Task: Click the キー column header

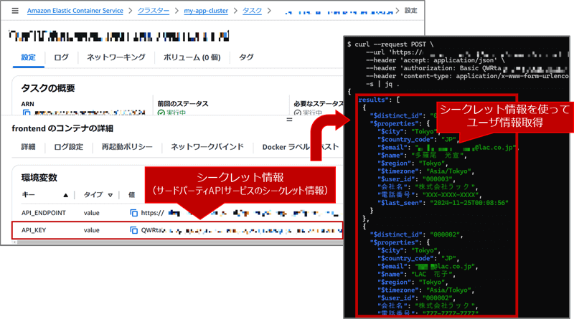Action: tap(28, 194)
